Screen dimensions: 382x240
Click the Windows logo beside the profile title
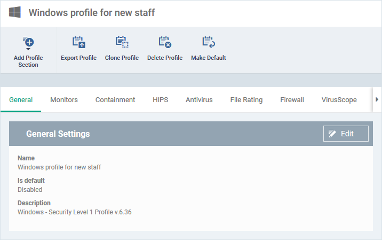(x=15, y=12)
